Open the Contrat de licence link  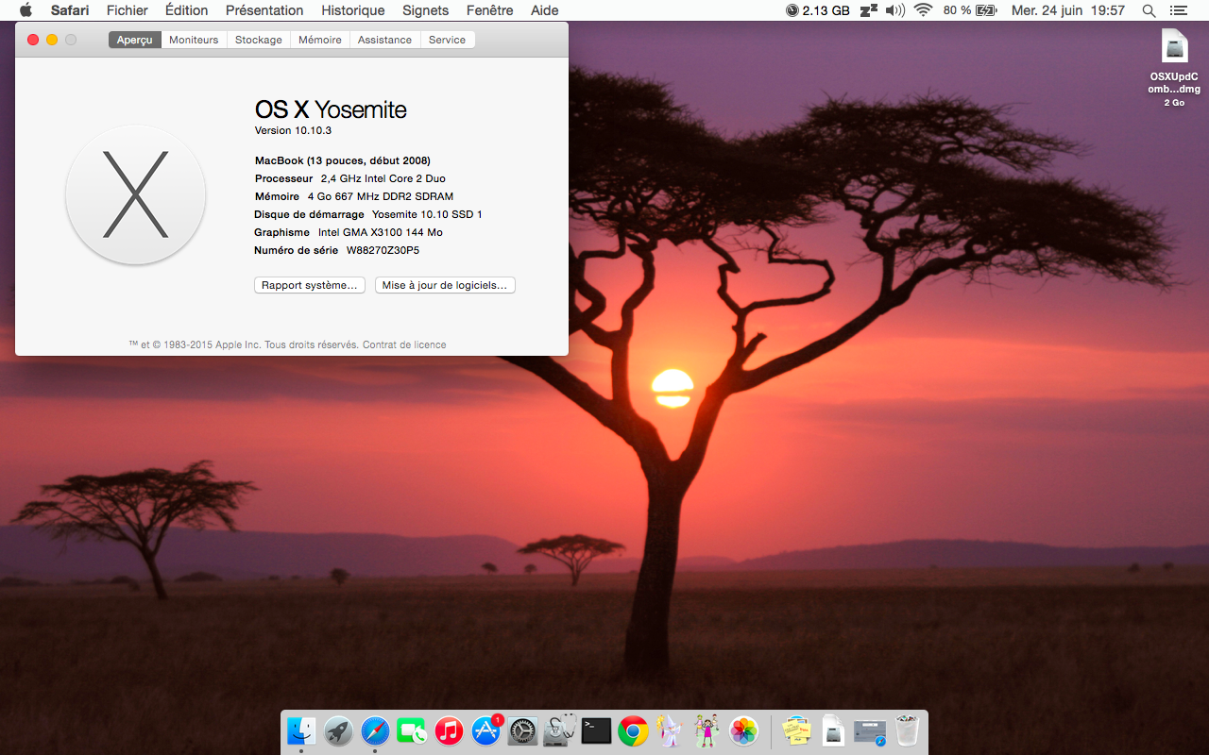tap(404, 344)
